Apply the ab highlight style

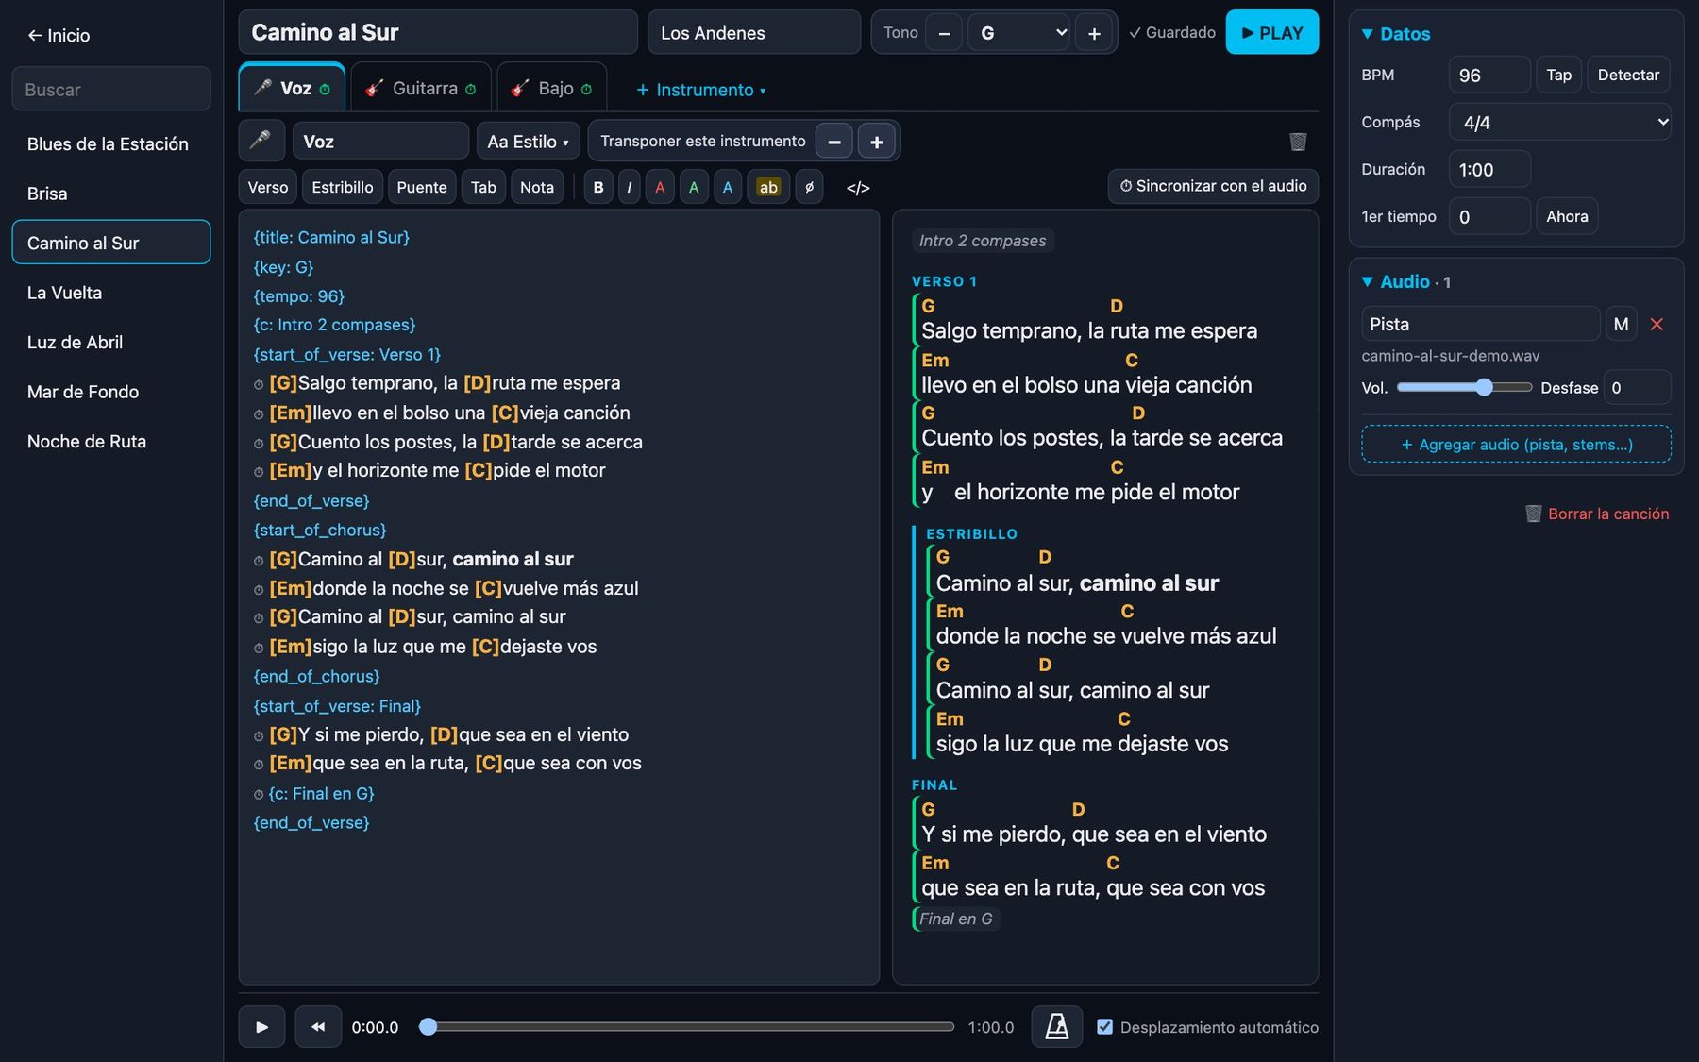pos(768,187)
